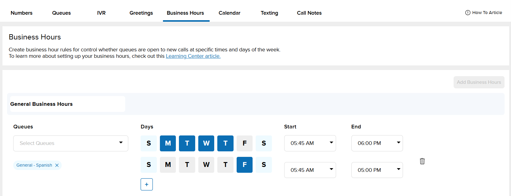Open the Learning Center article link

coord(193,56)
